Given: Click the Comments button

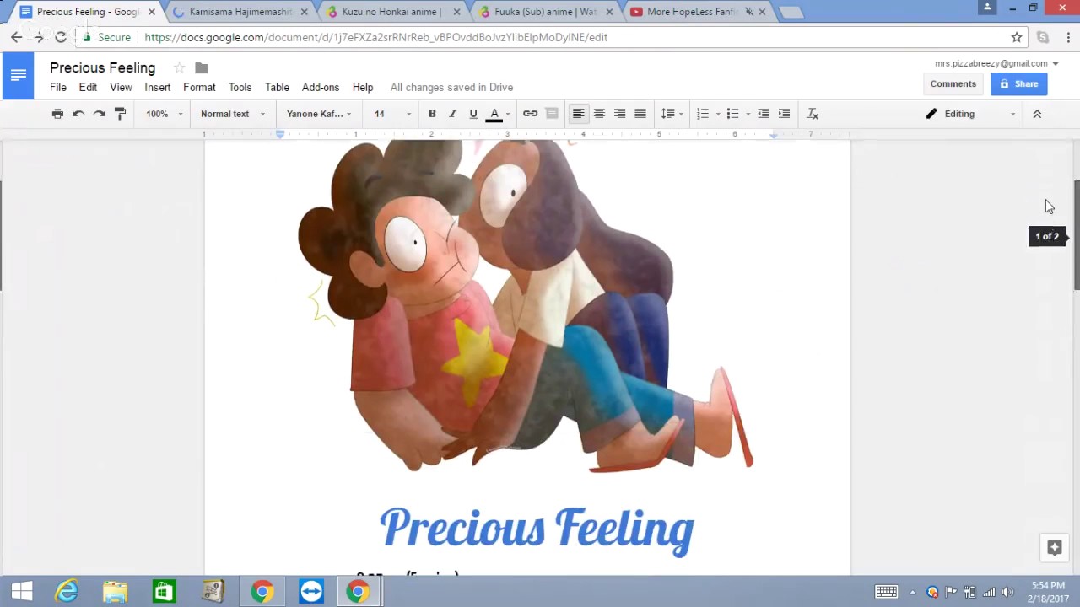Looking at the screenshot, I should point(953,83).
